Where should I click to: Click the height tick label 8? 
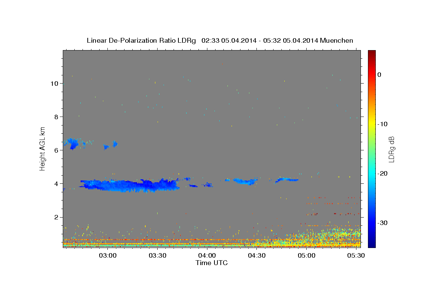tap(56, 117)
